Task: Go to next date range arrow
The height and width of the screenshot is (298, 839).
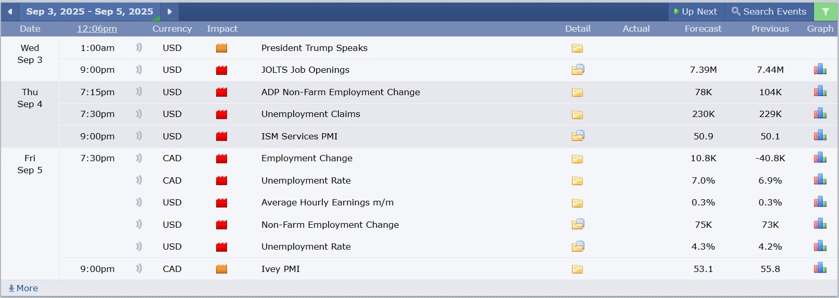Action: [x=169, y=11]
